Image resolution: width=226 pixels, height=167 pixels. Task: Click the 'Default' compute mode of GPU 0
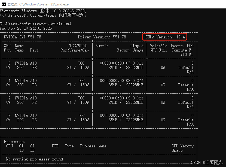pos(186,68)
